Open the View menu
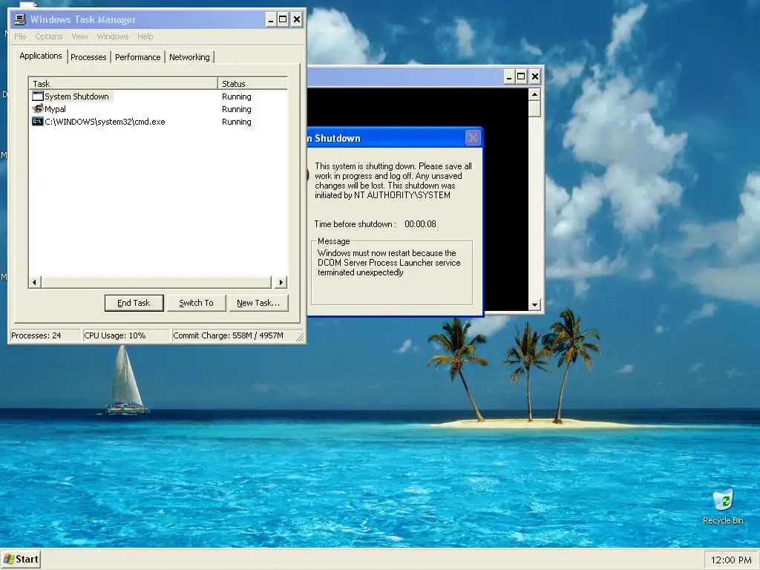The image size is (760, 570). pyautogui.click(x=79, y=36)
